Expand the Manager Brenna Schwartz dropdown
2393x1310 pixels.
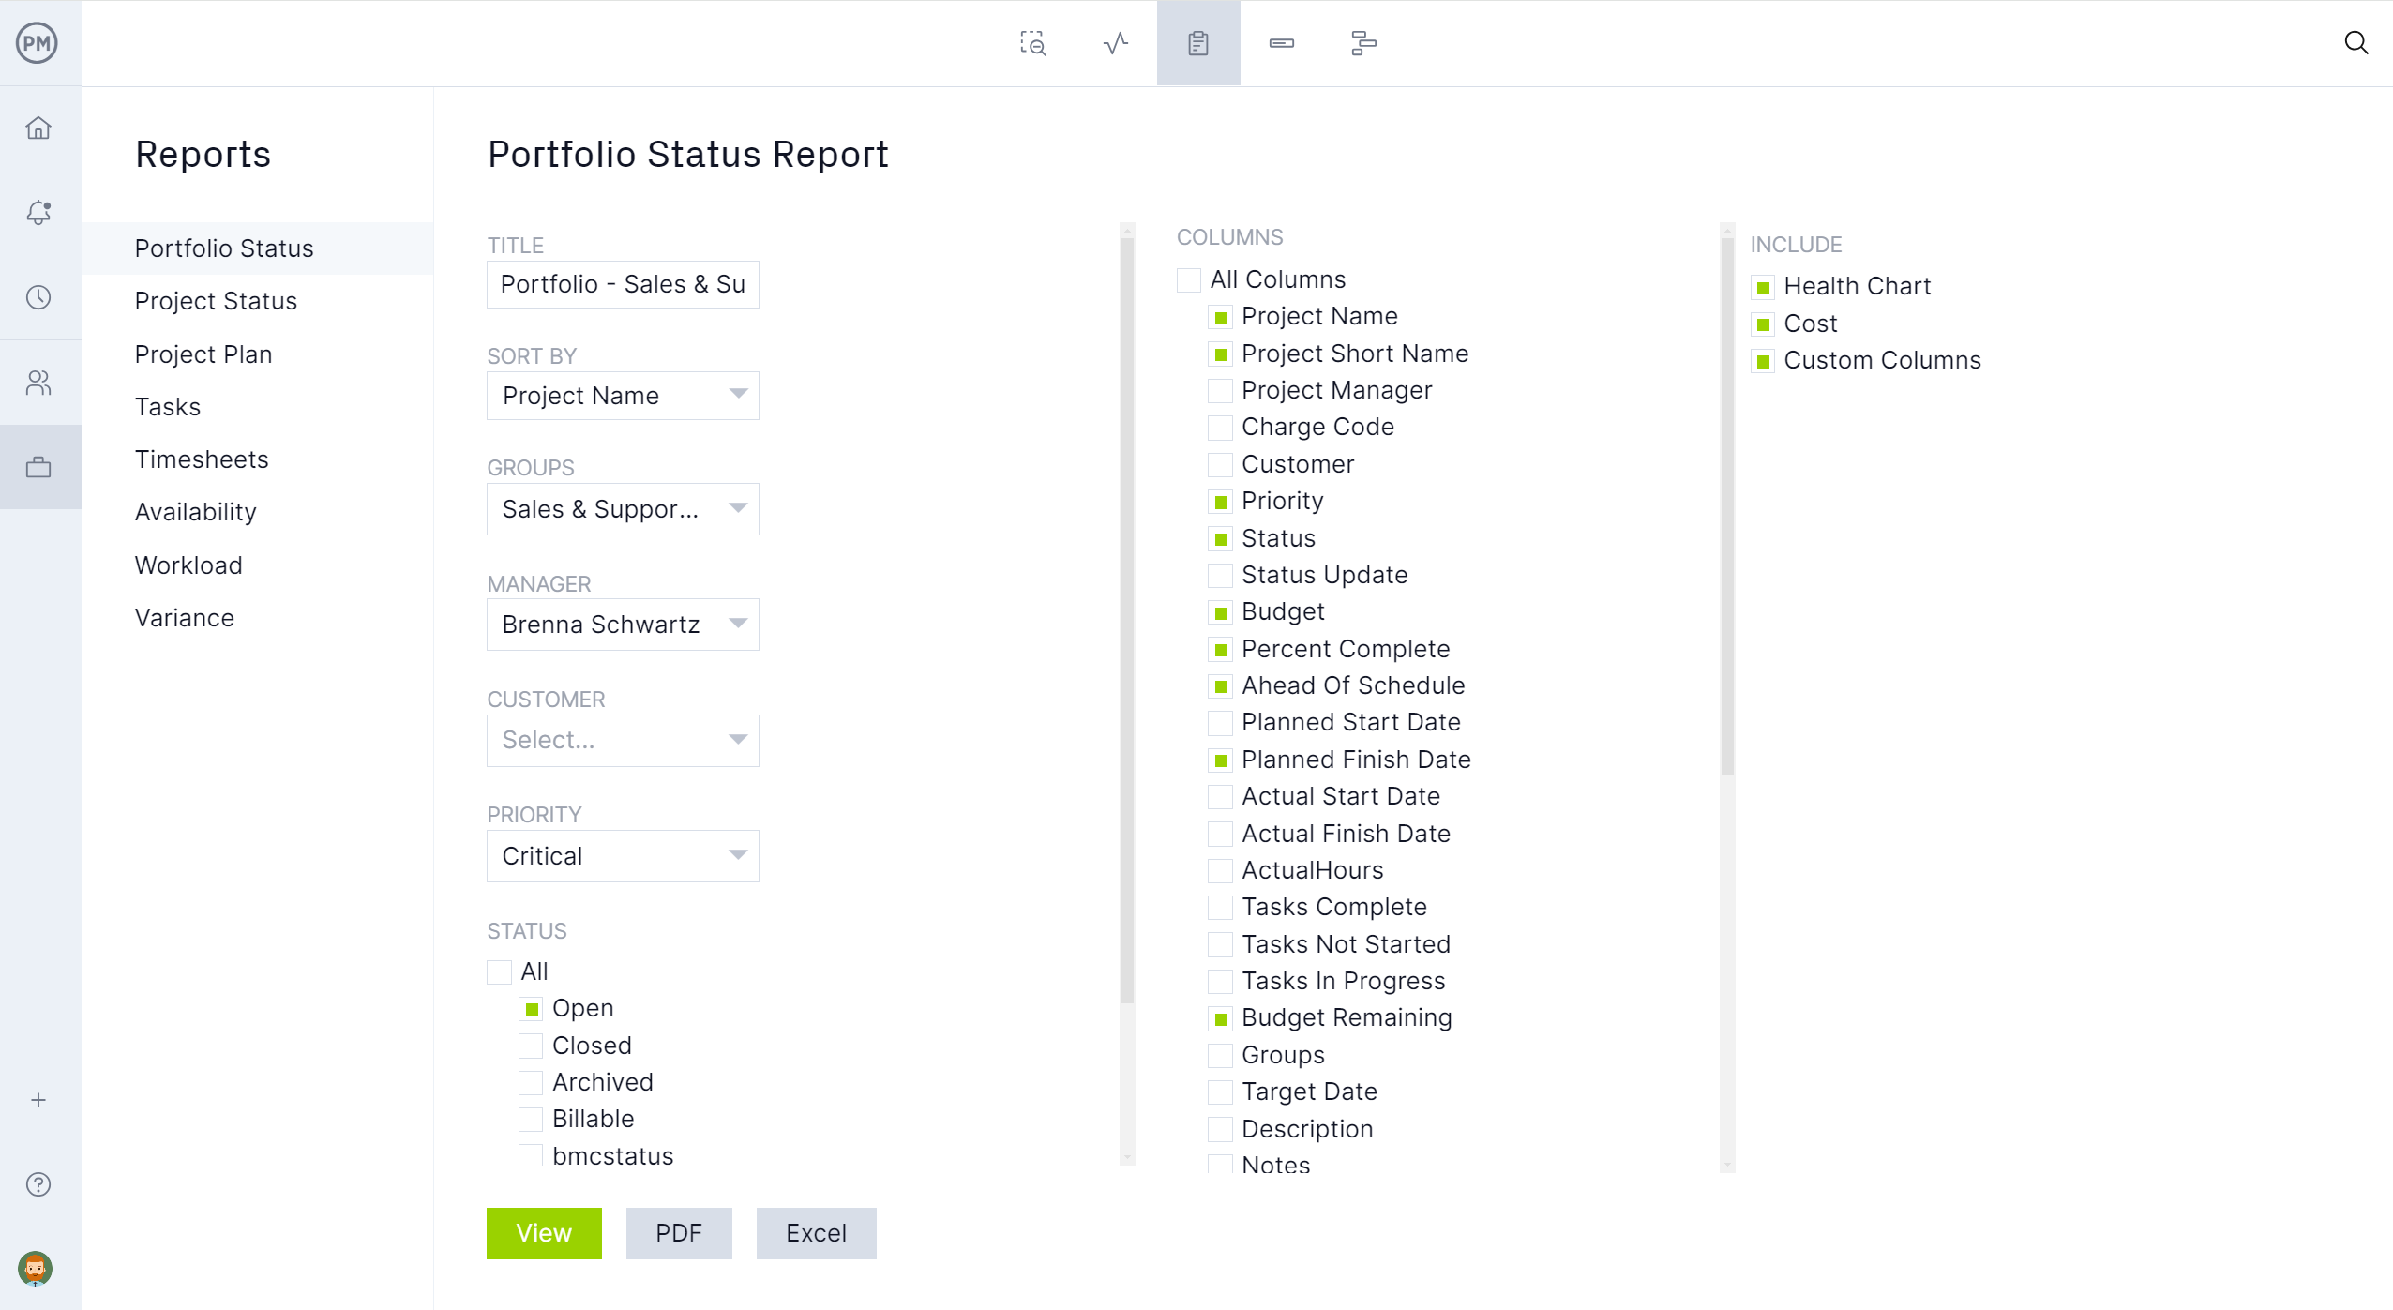[x=737, y=625]
